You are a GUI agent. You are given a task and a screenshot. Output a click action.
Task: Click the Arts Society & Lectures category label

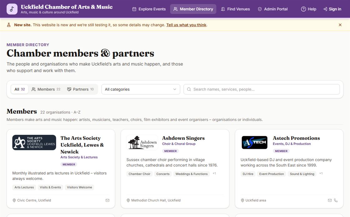(x=79, y=157)
